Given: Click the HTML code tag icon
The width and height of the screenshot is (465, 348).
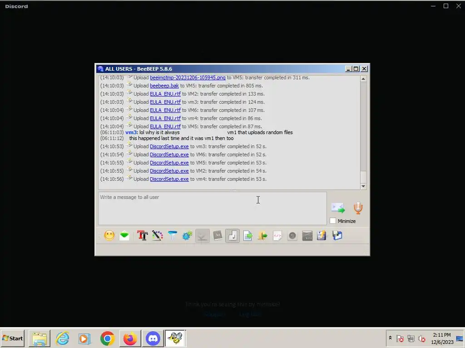Looking at the screenshot, I should click(x=277, y=236).
